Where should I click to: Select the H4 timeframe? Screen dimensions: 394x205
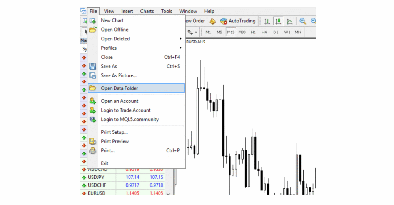[x=264, y=32]
